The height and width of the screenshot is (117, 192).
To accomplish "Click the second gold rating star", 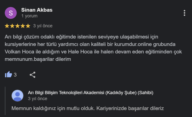I will (12, 26).
